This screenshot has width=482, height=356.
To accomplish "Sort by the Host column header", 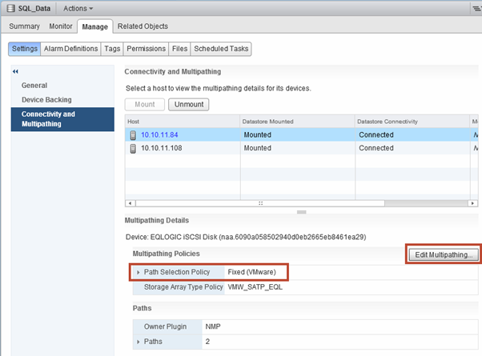I will pyautogui.click(x=183, y=122).
